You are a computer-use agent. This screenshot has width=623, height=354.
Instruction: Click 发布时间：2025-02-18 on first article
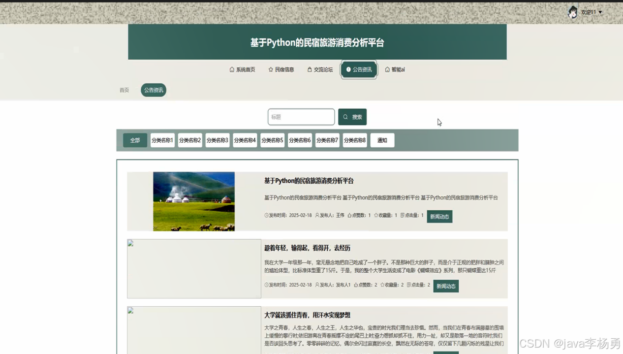[288, 215]
